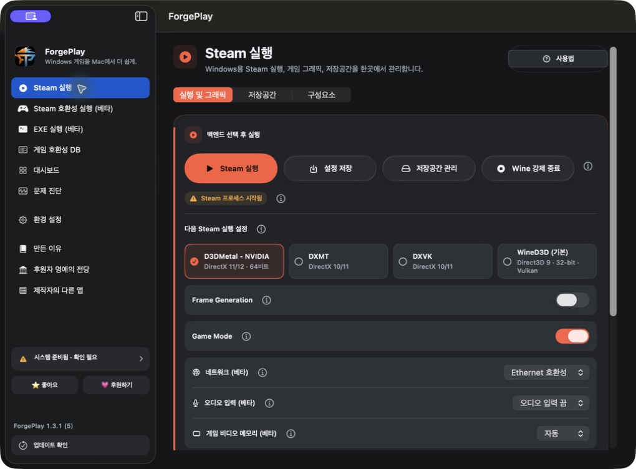Open 대시보드 from sidebar

80,170
